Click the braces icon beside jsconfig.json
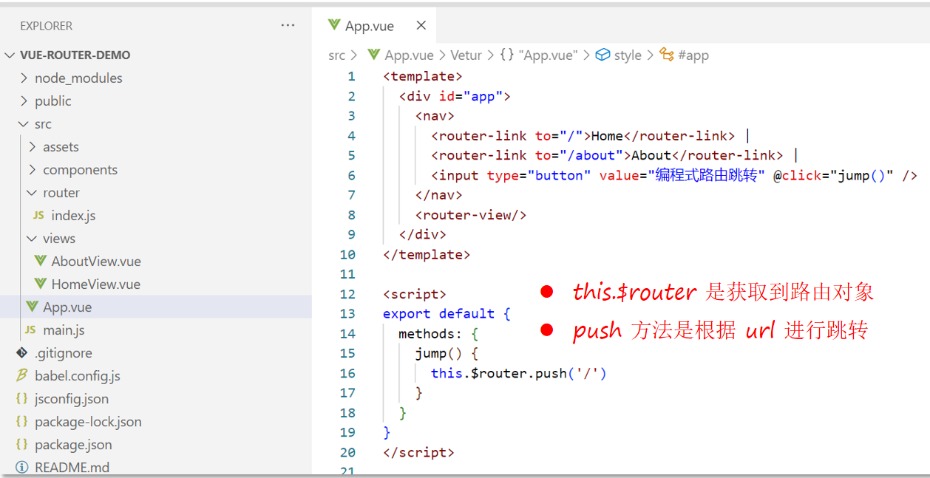Image resolution: width=930 pixels, height=478 pixels. pyautogui.click(x=22, y=399)
